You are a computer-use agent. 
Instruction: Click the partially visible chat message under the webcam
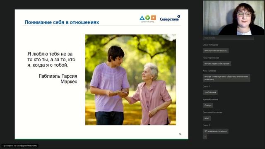point(228,38)
